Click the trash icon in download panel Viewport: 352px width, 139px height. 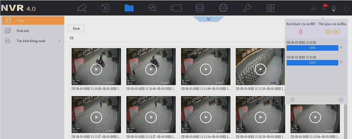click(292, 99)
